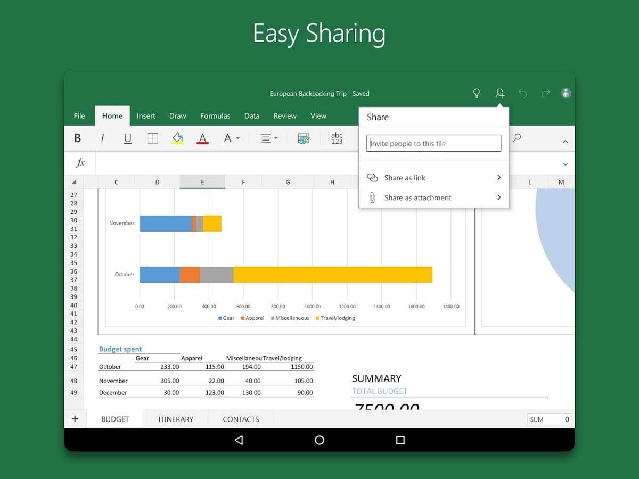The height and width of the screenshot is (479, 639).
Task: Open the search magnifier icon
Action: 517,138
